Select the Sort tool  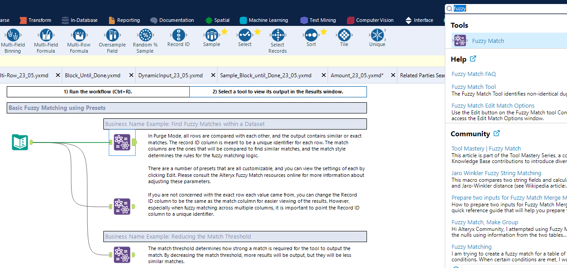point(311,36)
